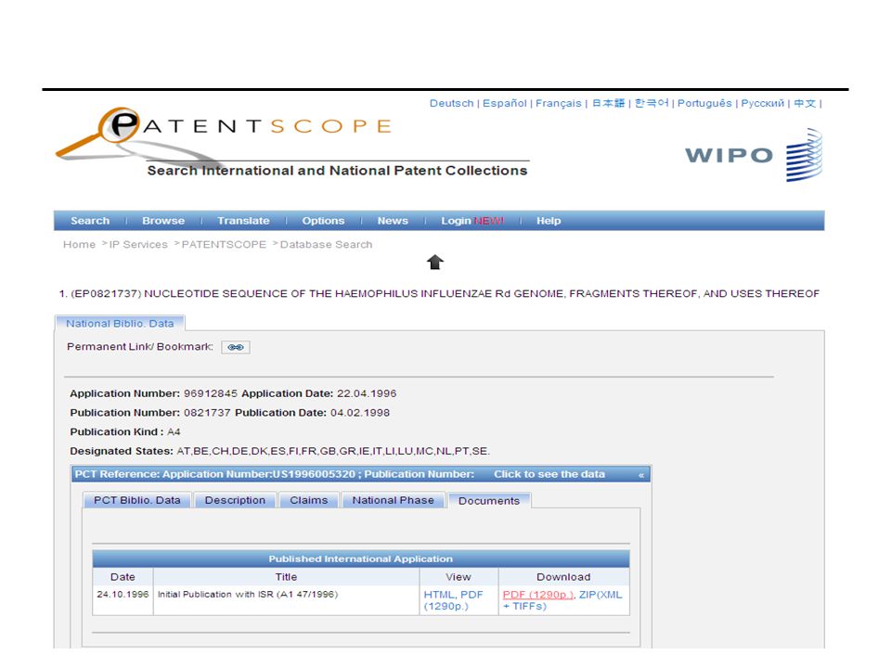Switch language to Português
The height and width of the screenshot is (668, 891).
(x=704, y=103)
